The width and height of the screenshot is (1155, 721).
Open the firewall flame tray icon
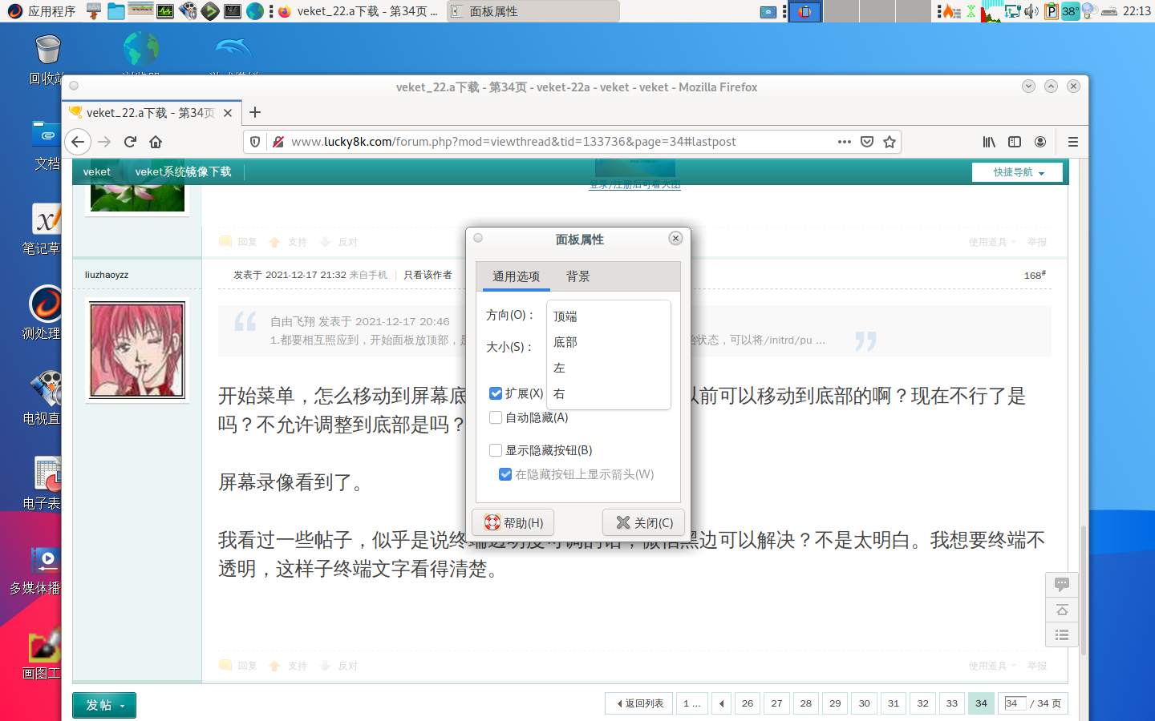[951, 11]
